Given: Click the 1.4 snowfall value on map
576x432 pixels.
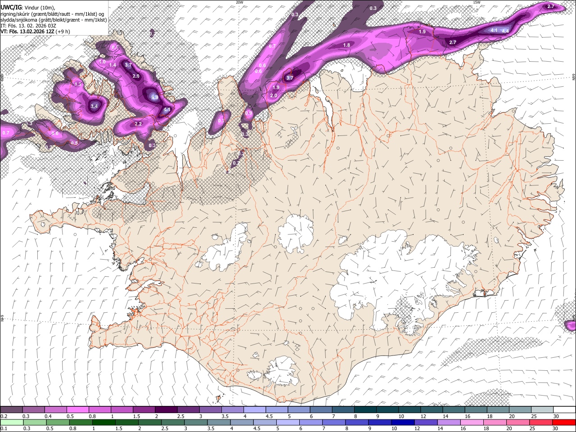Looking at the screenshot, I should [112, 65].
